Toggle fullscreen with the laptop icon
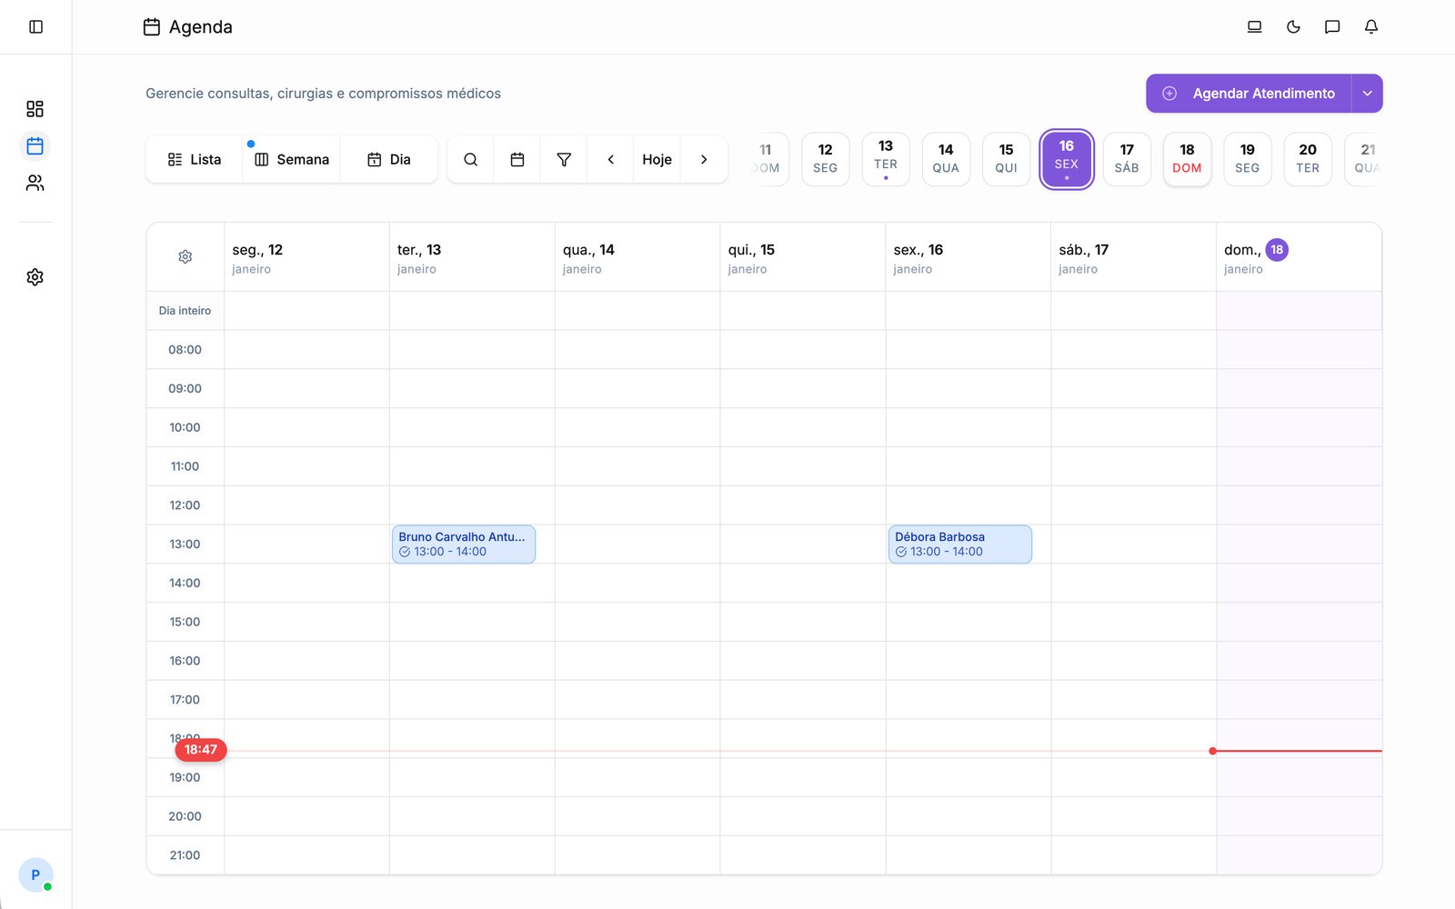Viewport: 1455px width, 909px height. click(x=1254, y=26)
